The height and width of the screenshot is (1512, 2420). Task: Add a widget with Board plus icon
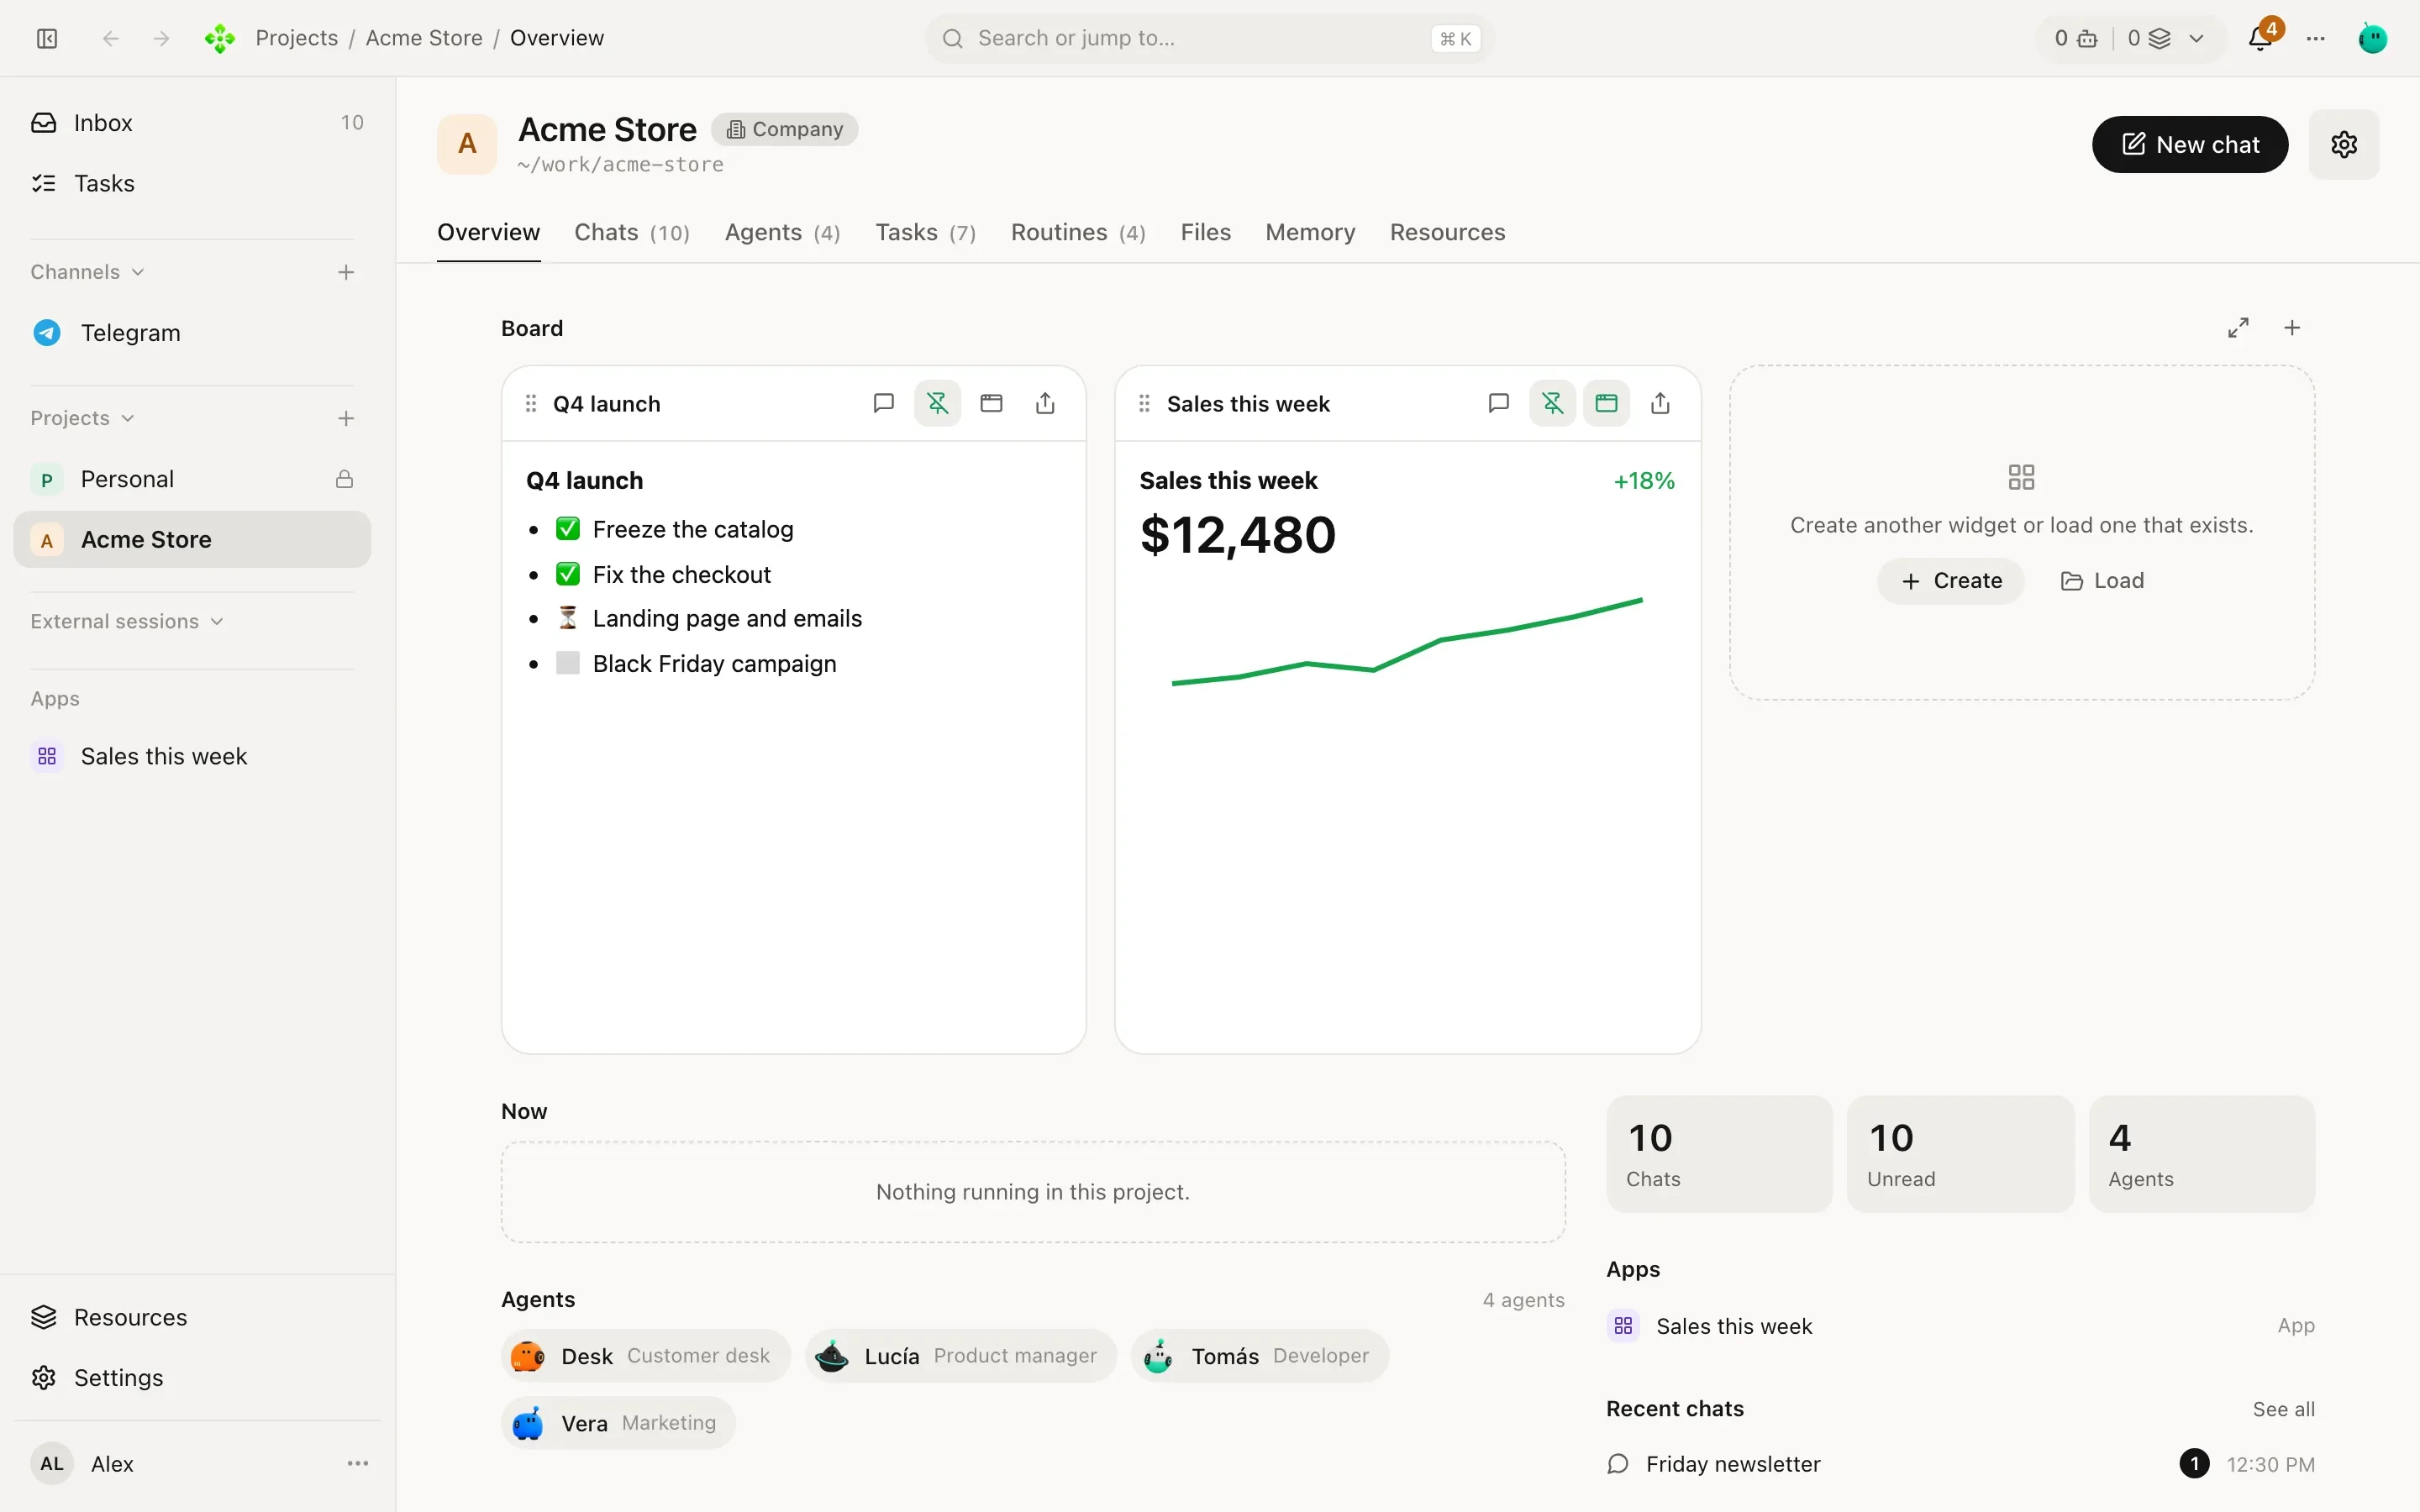(2292, 328)
